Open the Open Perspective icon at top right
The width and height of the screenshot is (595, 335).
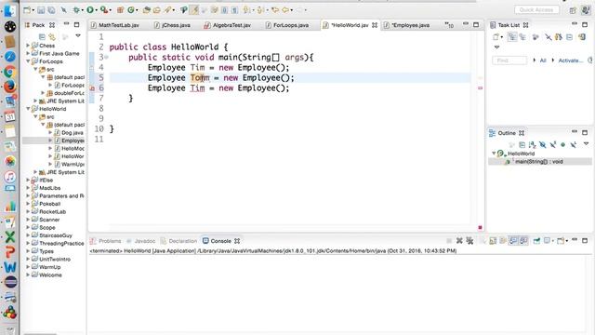click(x=573, y=10)
